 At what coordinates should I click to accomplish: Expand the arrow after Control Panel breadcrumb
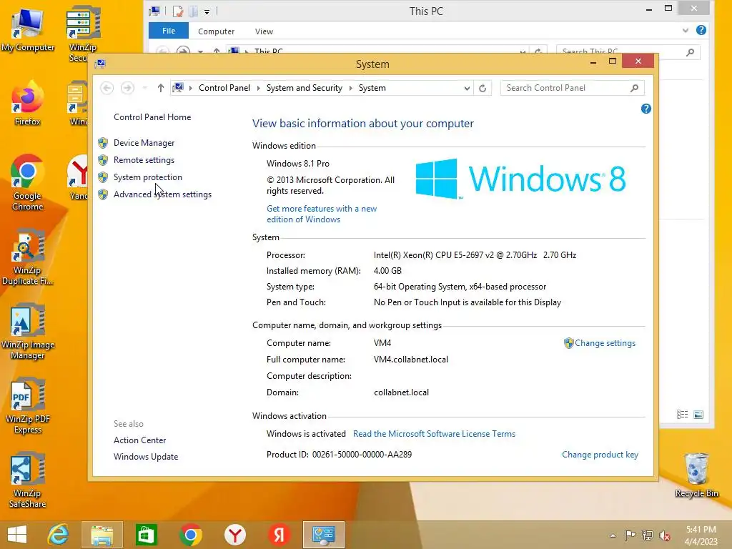click(258, 88)
